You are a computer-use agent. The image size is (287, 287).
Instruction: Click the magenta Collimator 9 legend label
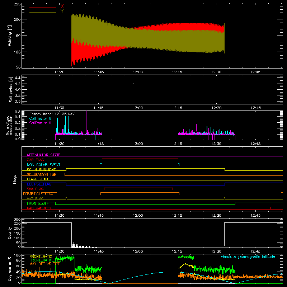click(x=40, y=123)
